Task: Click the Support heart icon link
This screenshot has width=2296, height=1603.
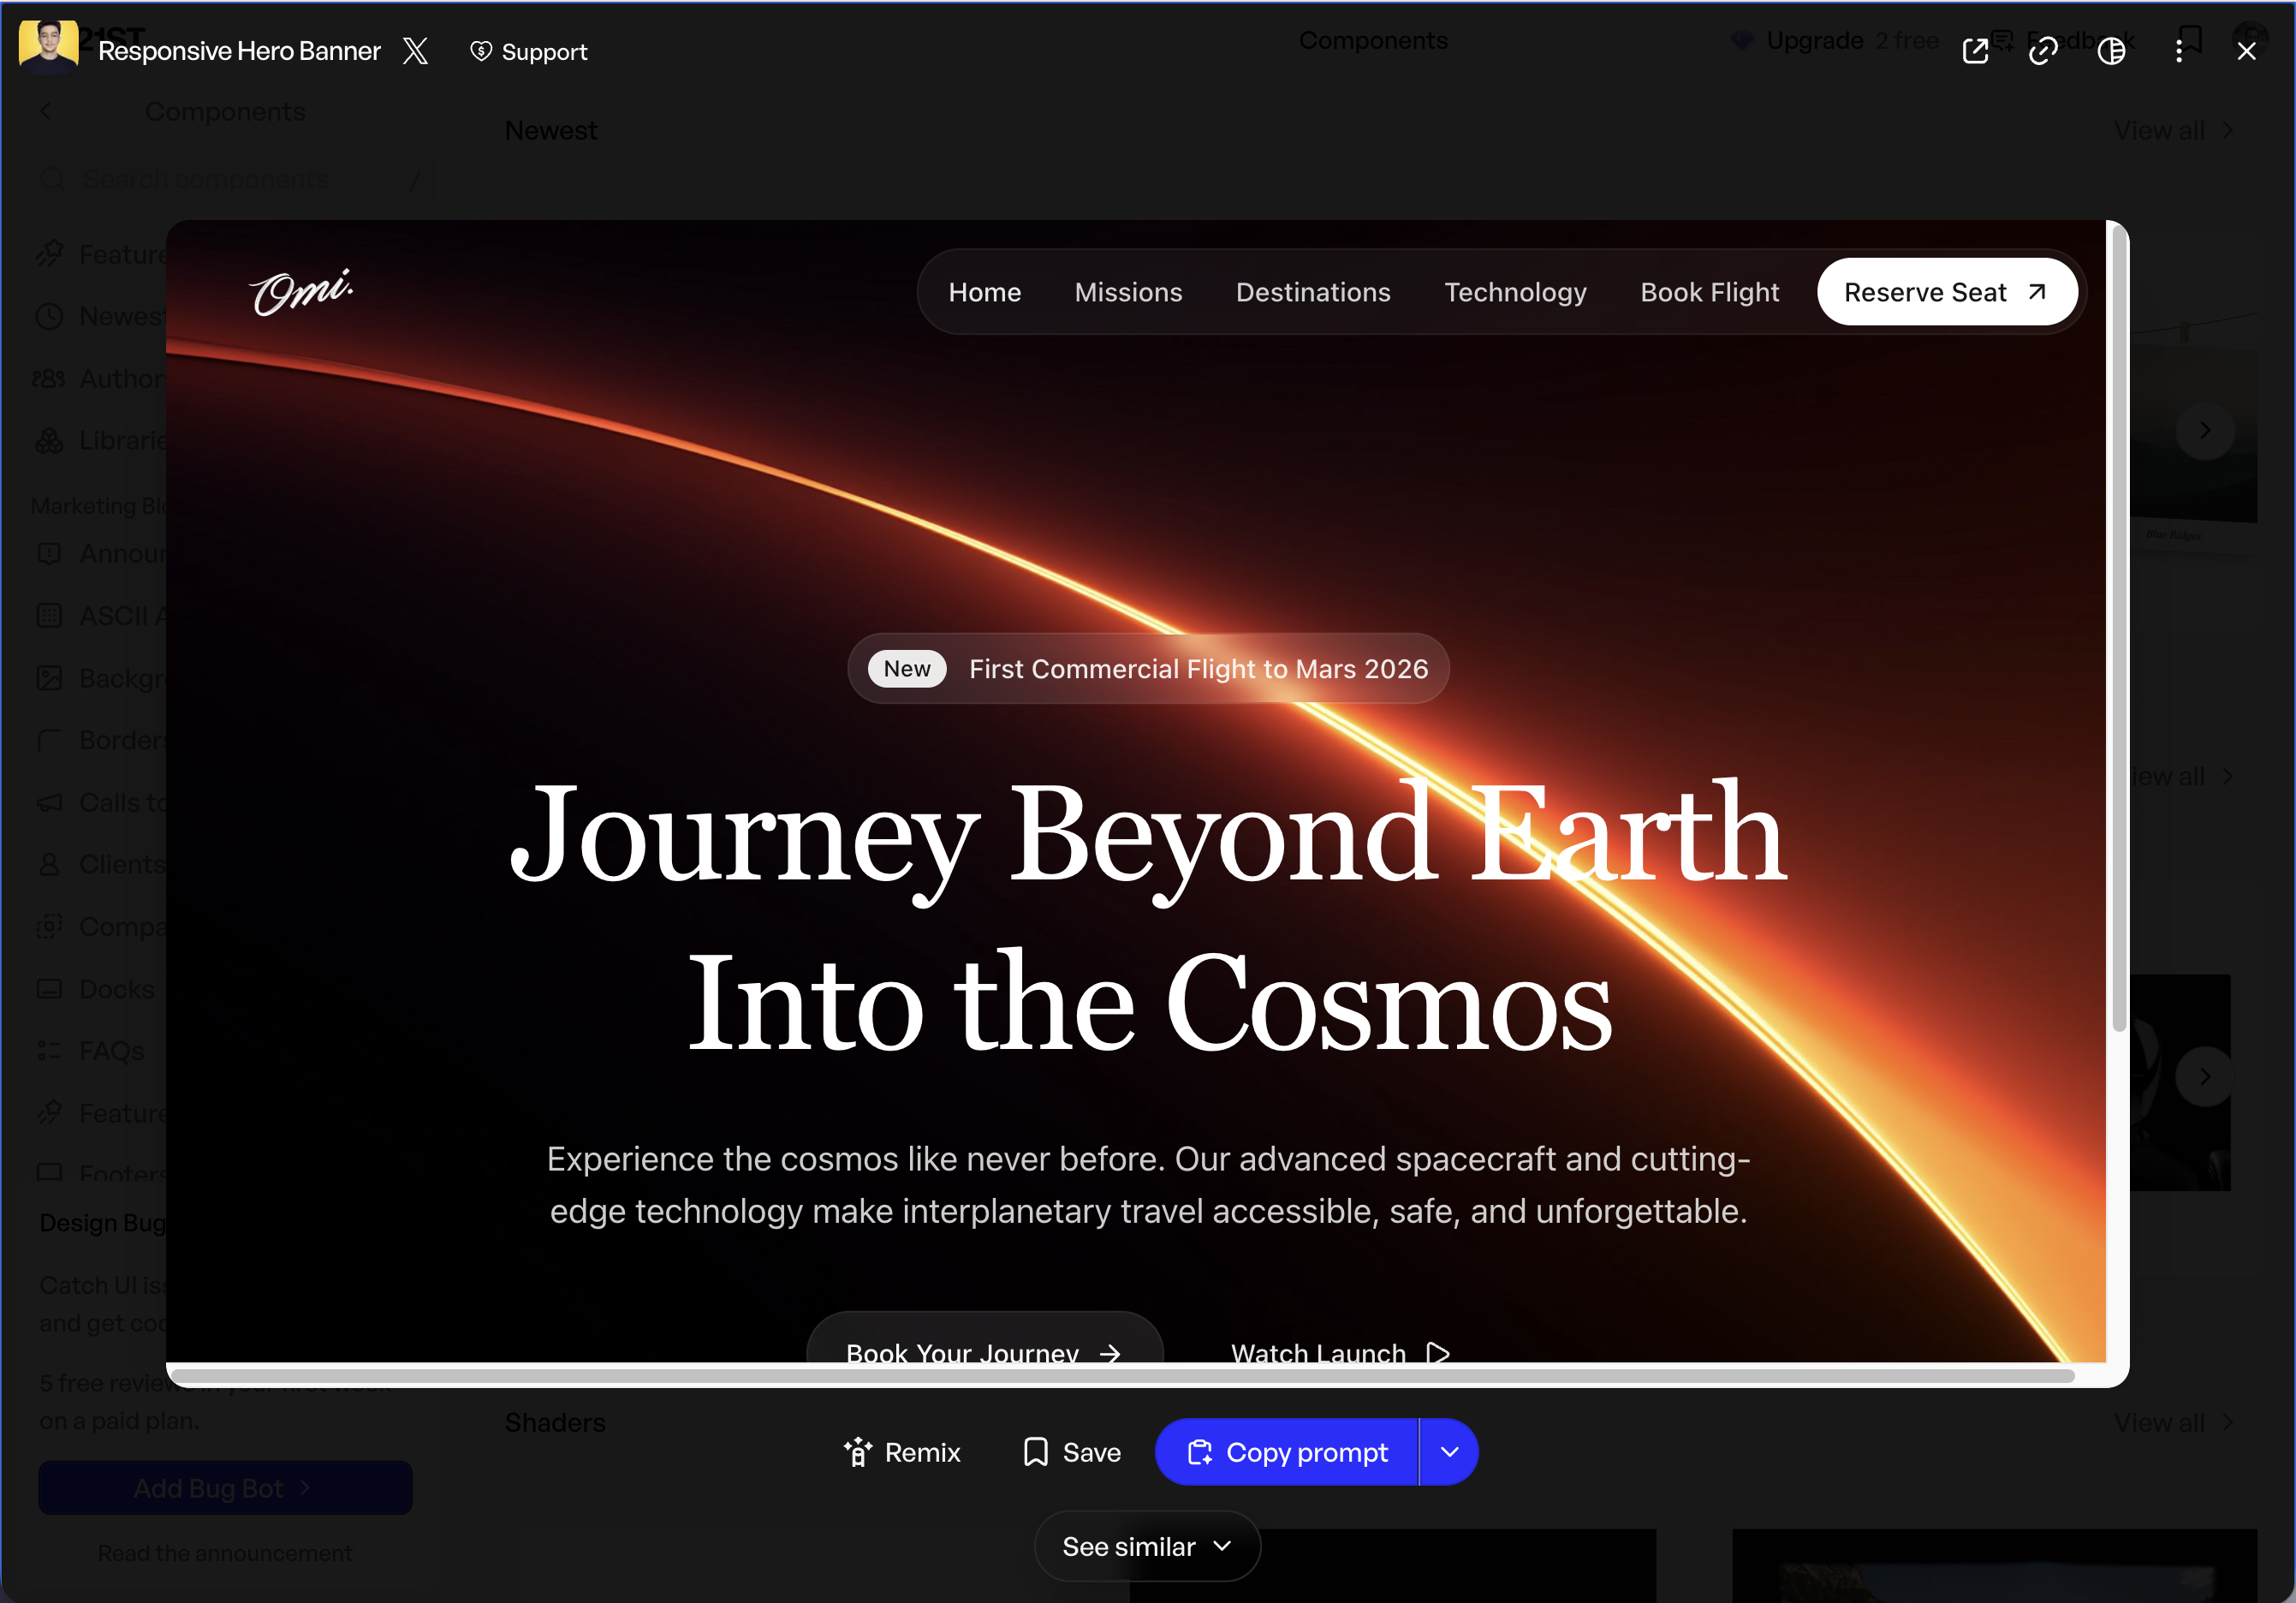Action: [x=529, y=51]
